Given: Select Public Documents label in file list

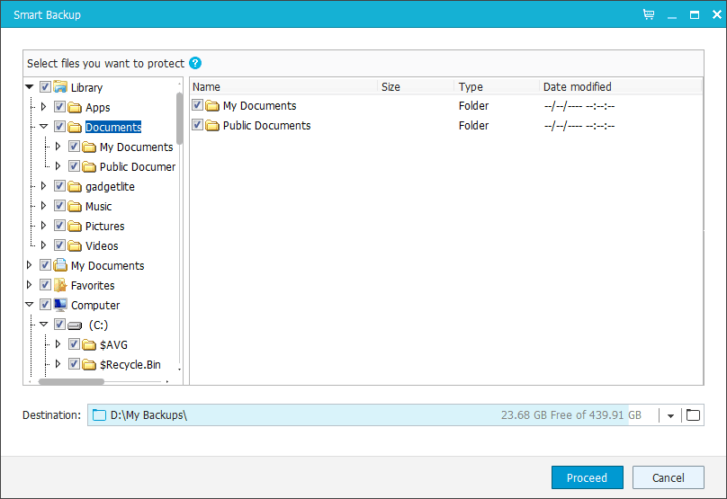Looking at the screenshot, I should 266,126.
